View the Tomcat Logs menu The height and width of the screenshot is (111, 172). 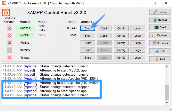[137, 58]
